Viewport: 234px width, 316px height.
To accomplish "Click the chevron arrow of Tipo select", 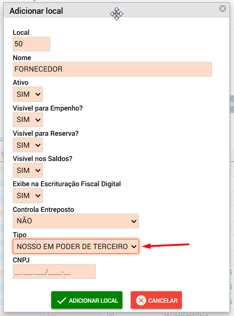I will [134, 246].
